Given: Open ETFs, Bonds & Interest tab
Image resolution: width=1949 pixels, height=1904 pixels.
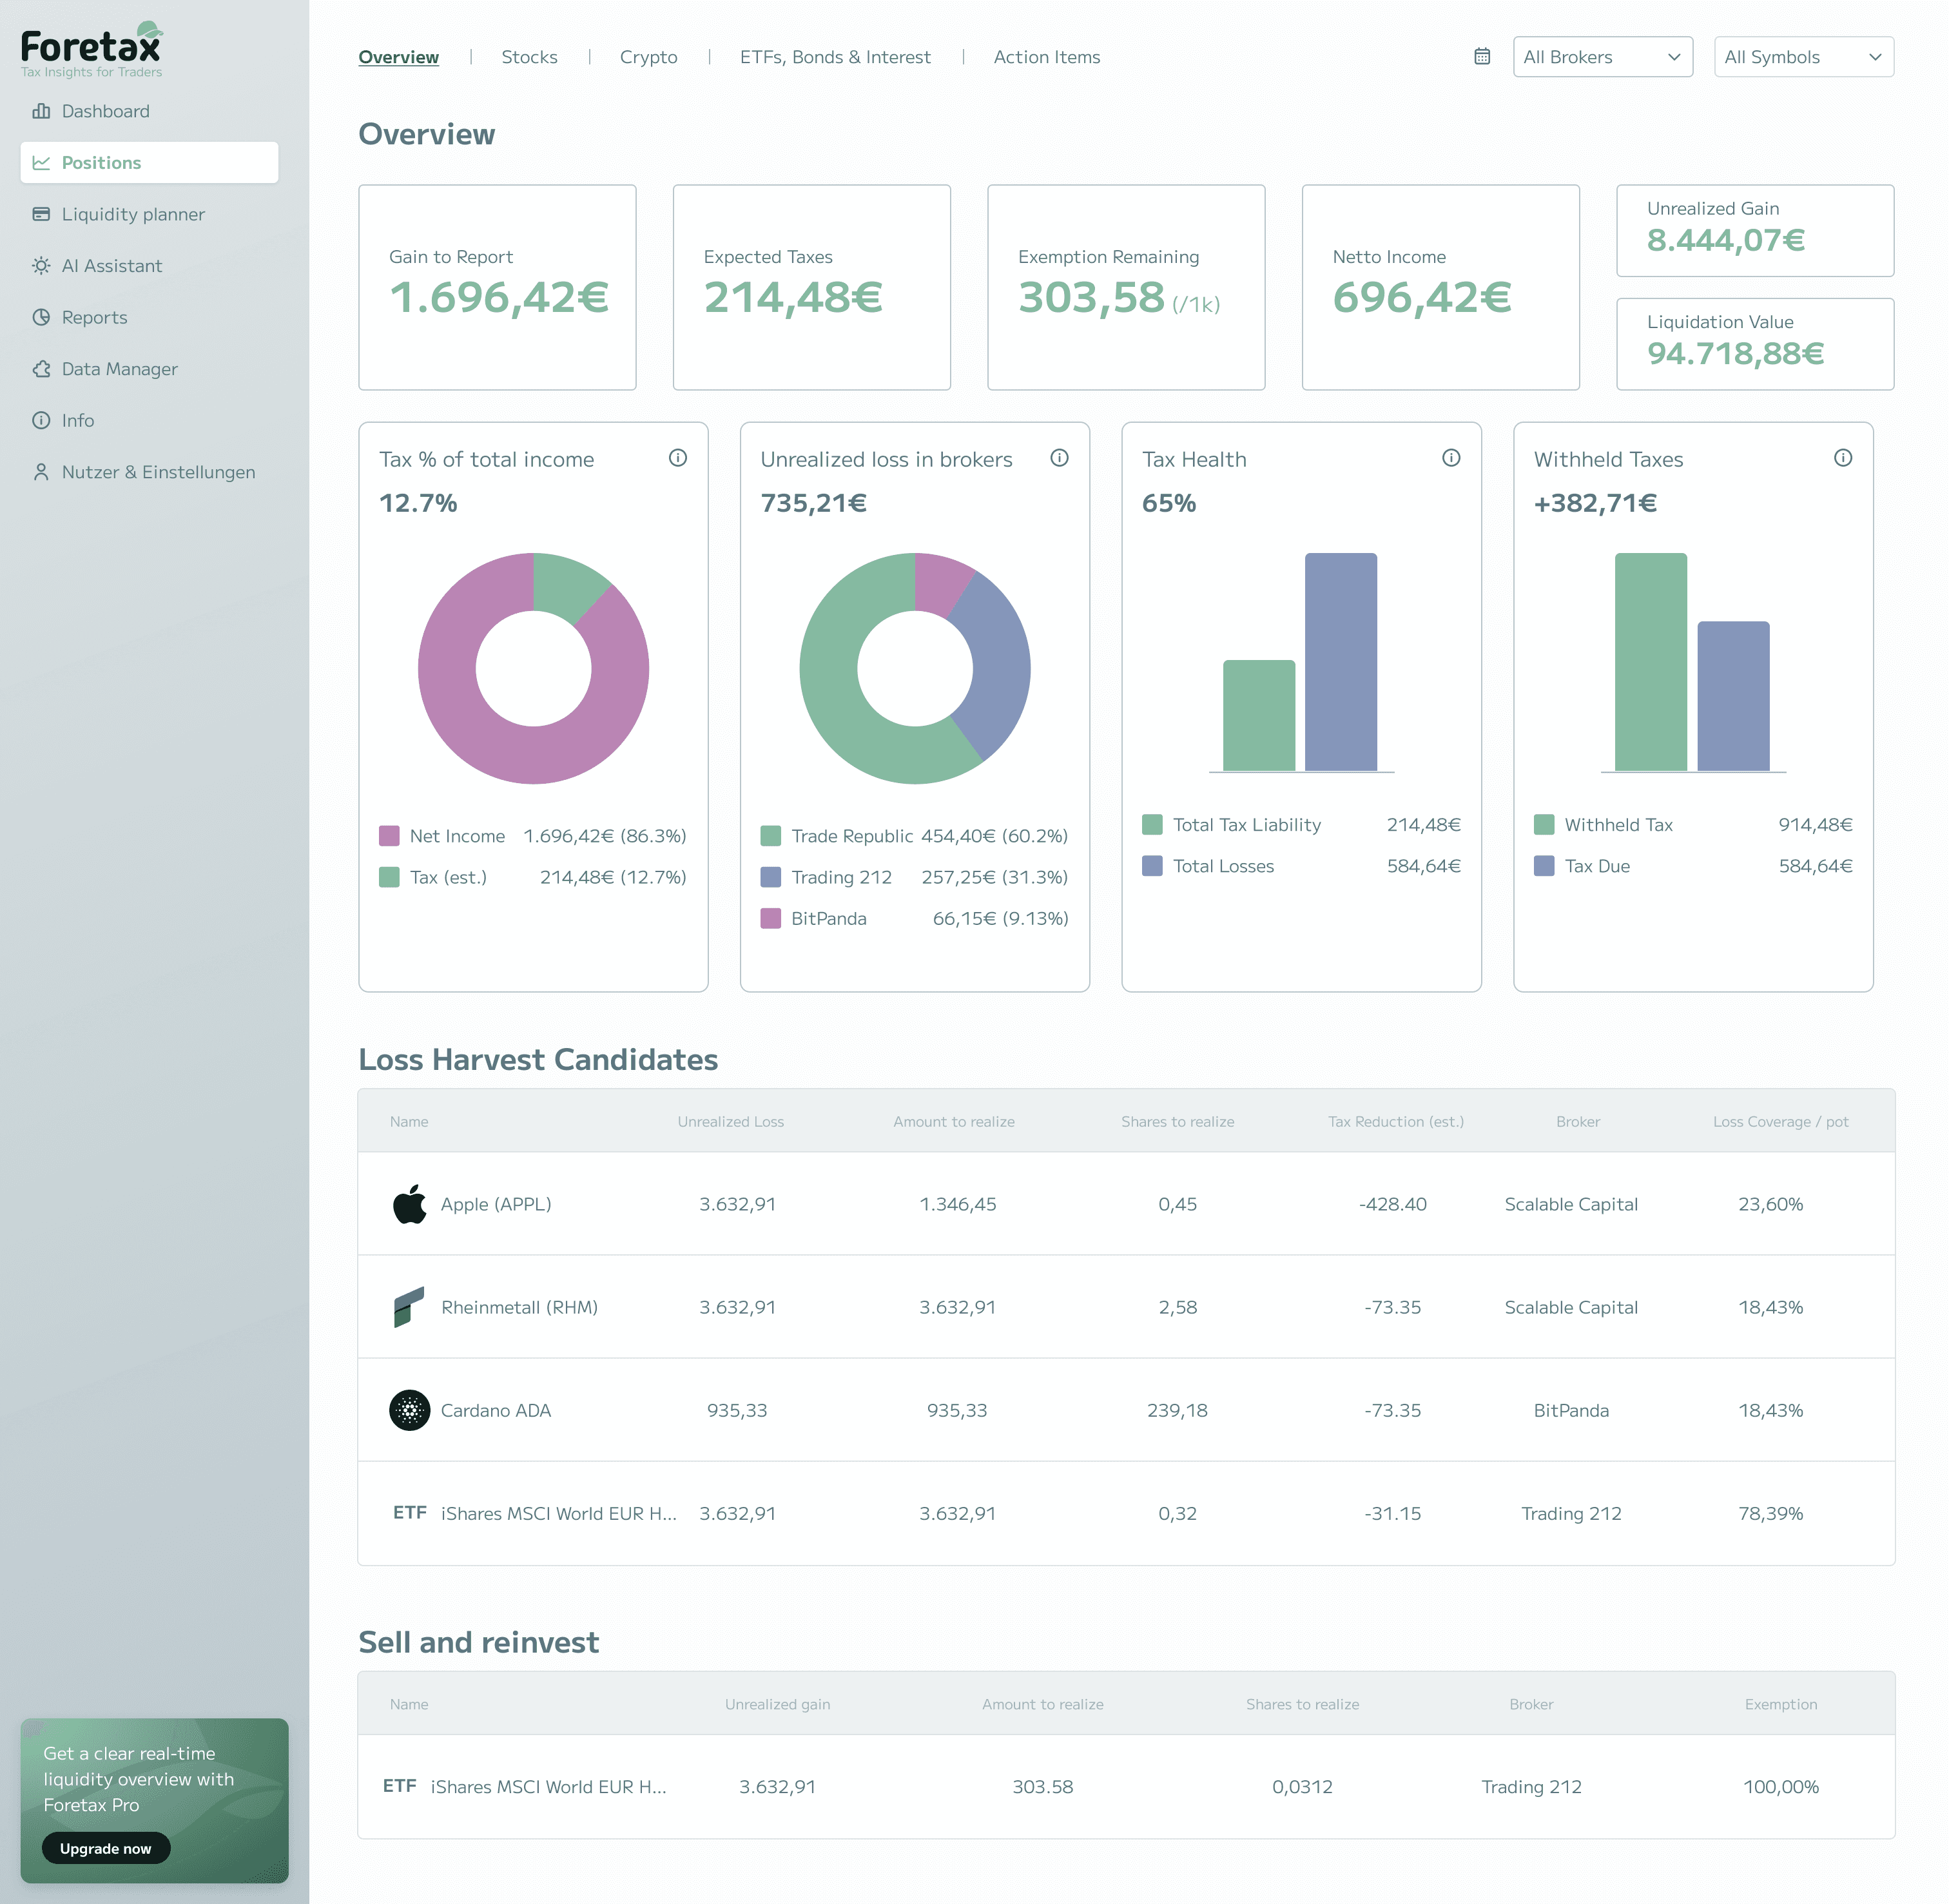Looking at the screenshot, I should pyautogui.click(x=835, y=57).
